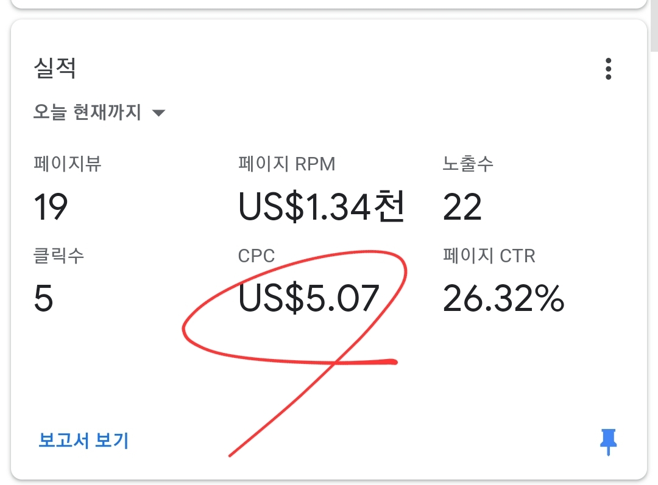Click the blue pin icon
This screenshot has width=658, height=485.
point(608,441)
